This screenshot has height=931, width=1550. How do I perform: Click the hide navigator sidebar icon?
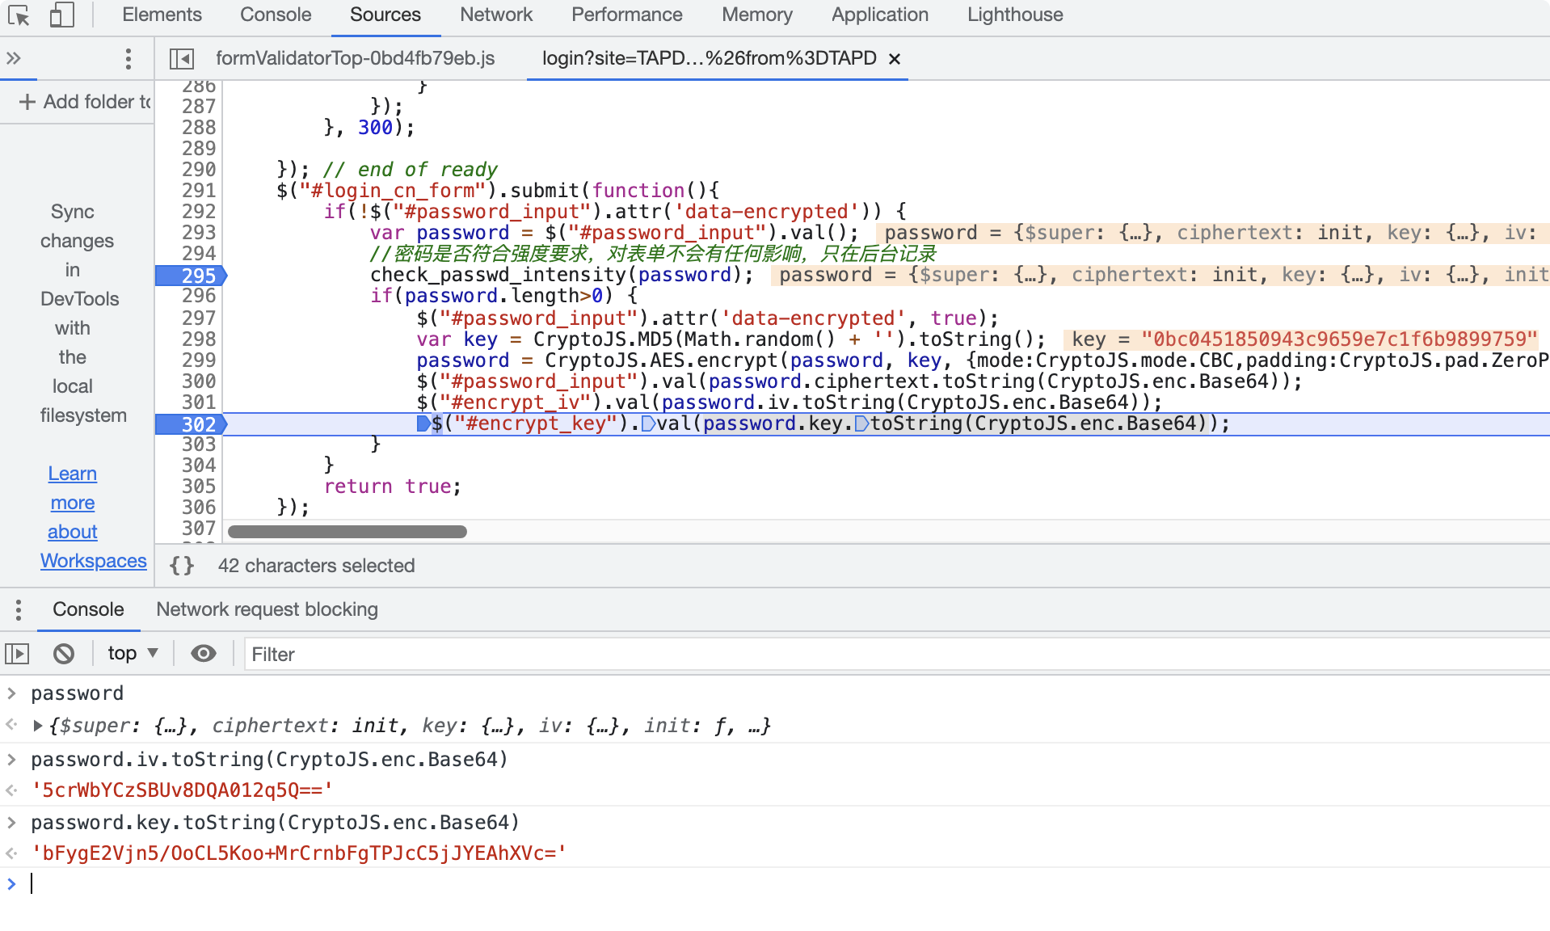182,58
